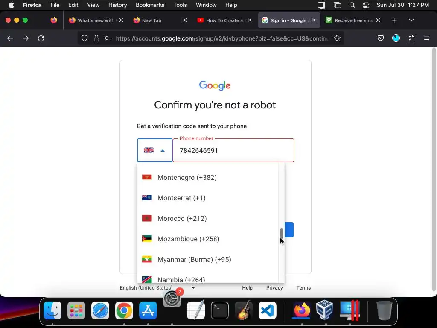
Task: Open the Help link
Action: 247,287
